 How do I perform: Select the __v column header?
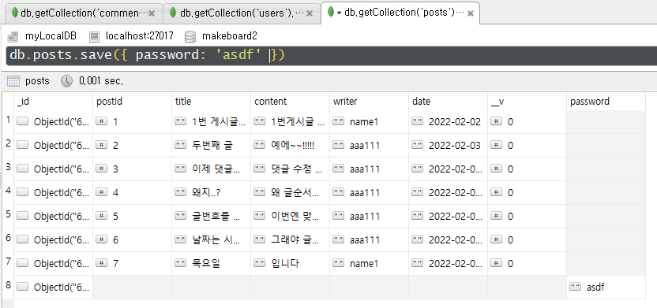pyautogui.click(x=527, y=101)
